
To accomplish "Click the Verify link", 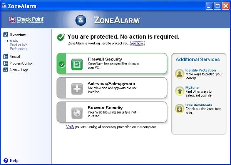I will (x=70, y=127).
